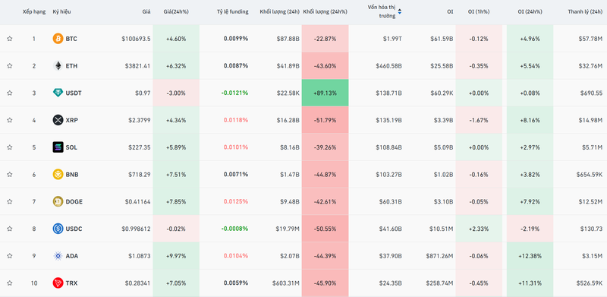
Task: Click the Solana SOL coin icon
Action: 58,147
